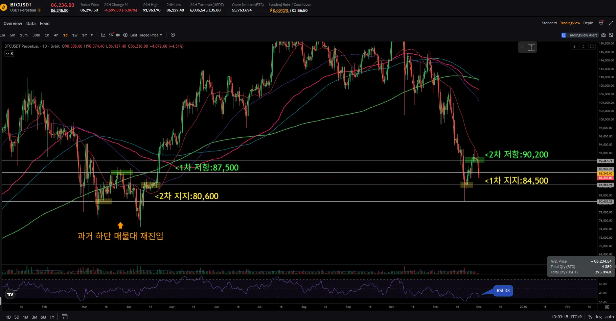Select the measure drawing tool in floating toolbar
The height and width of the screenshot is (321, 616).
pos(531,48)
